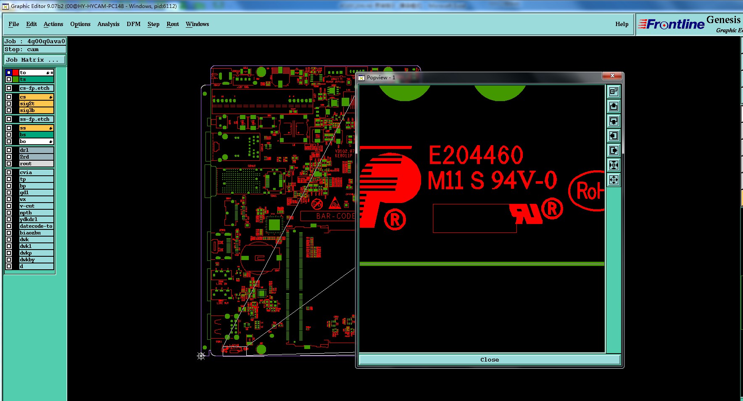Click the Popview window title icon
Screen dimensions: 743x401
click(x=361, y=78)
